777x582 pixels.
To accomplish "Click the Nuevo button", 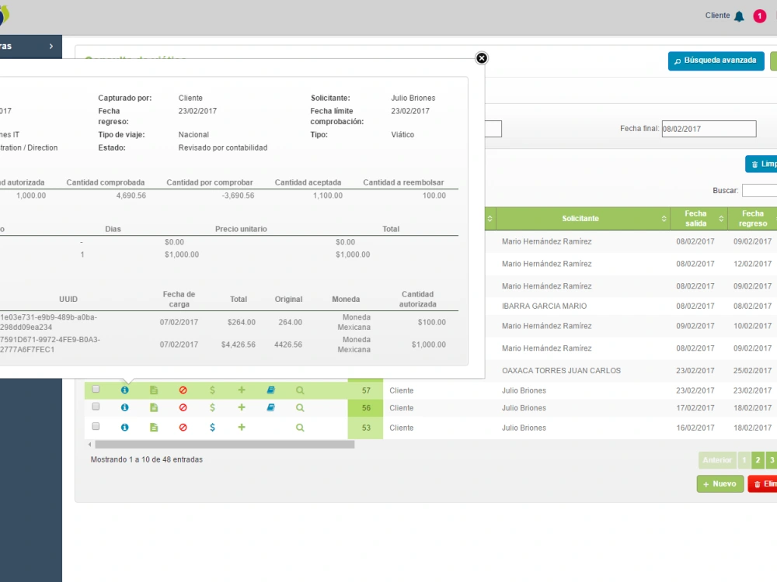I will point(720,483).
